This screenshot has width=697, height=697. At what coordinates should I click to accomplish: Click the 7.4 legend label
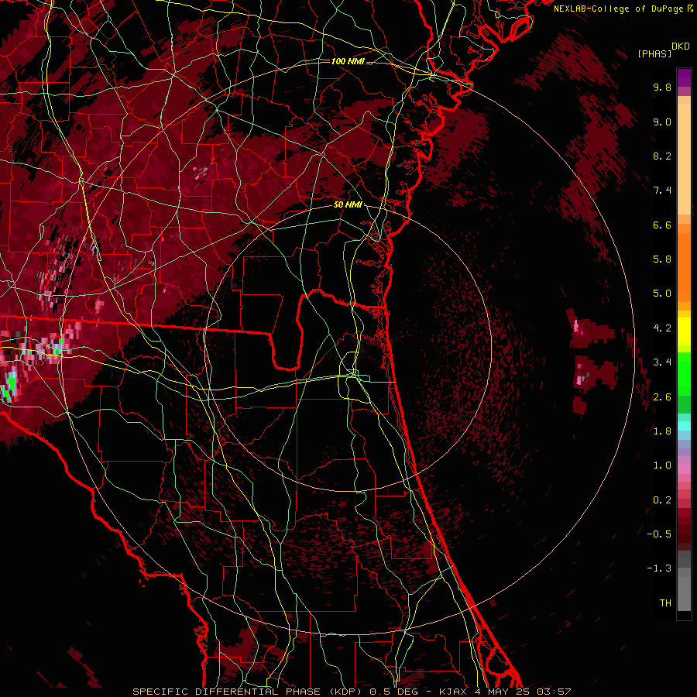coord(662,191)
